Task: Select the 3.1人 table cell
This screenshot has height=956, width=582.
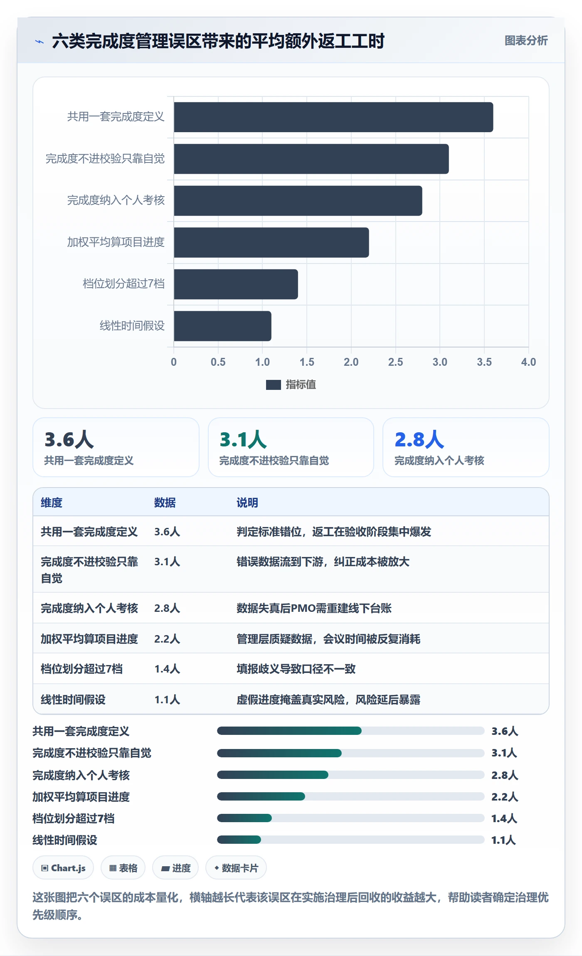Action: (x=167, y=562)
